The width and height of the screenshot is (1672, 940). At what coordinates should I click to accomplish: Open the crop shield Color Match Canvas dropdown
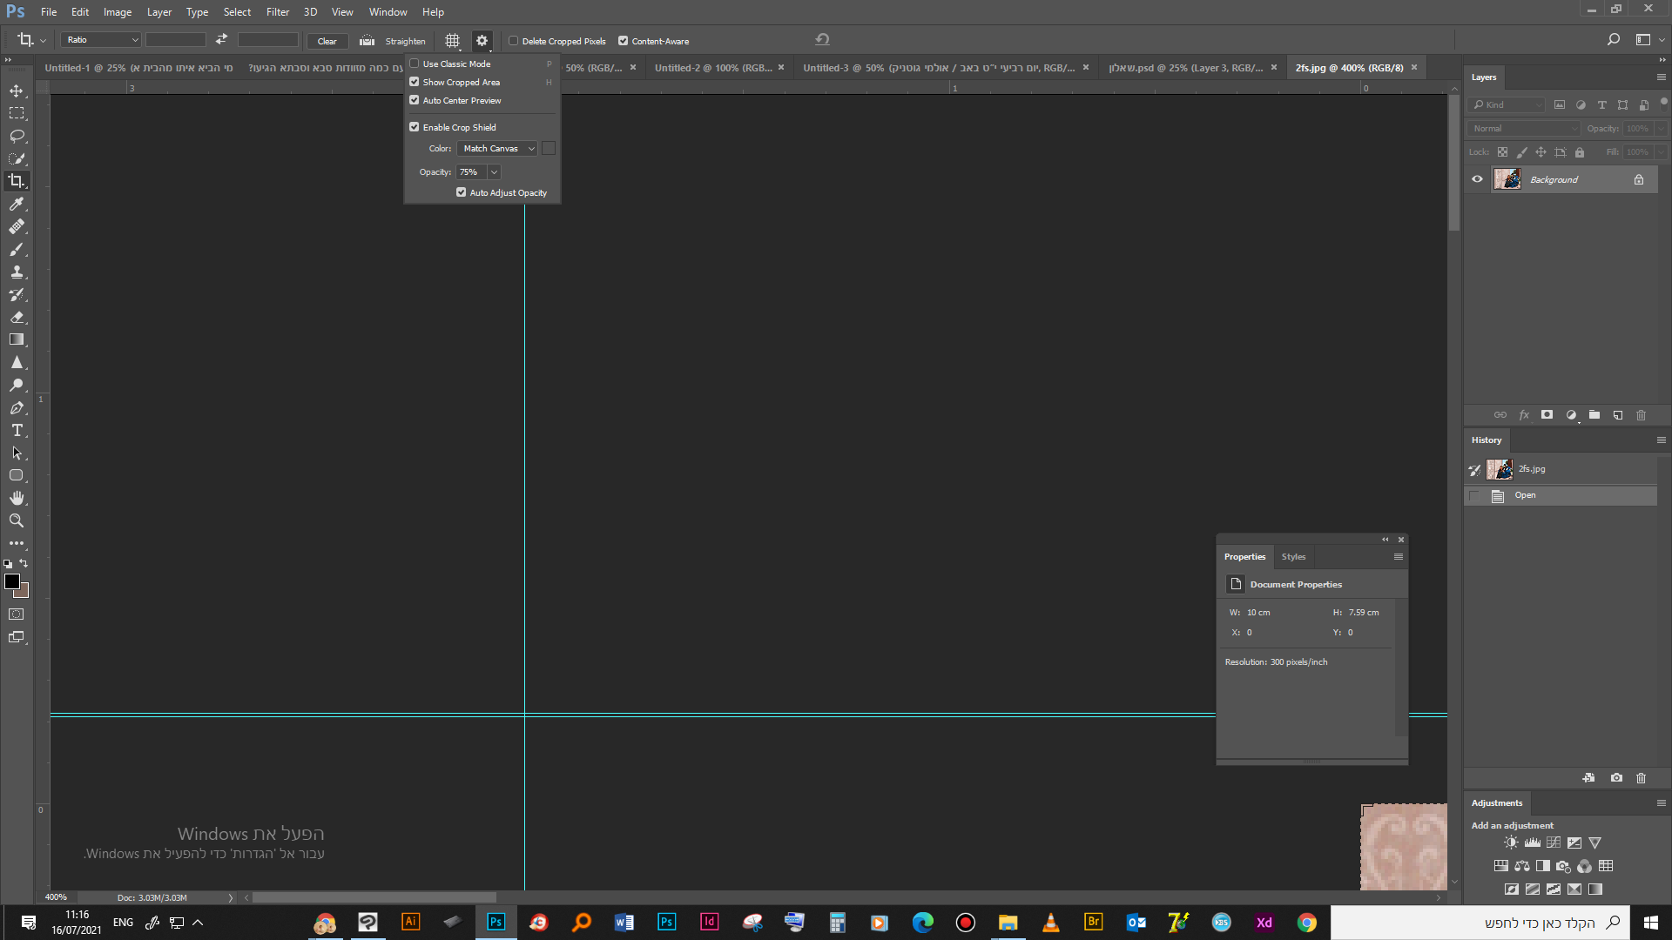(498, 149)
